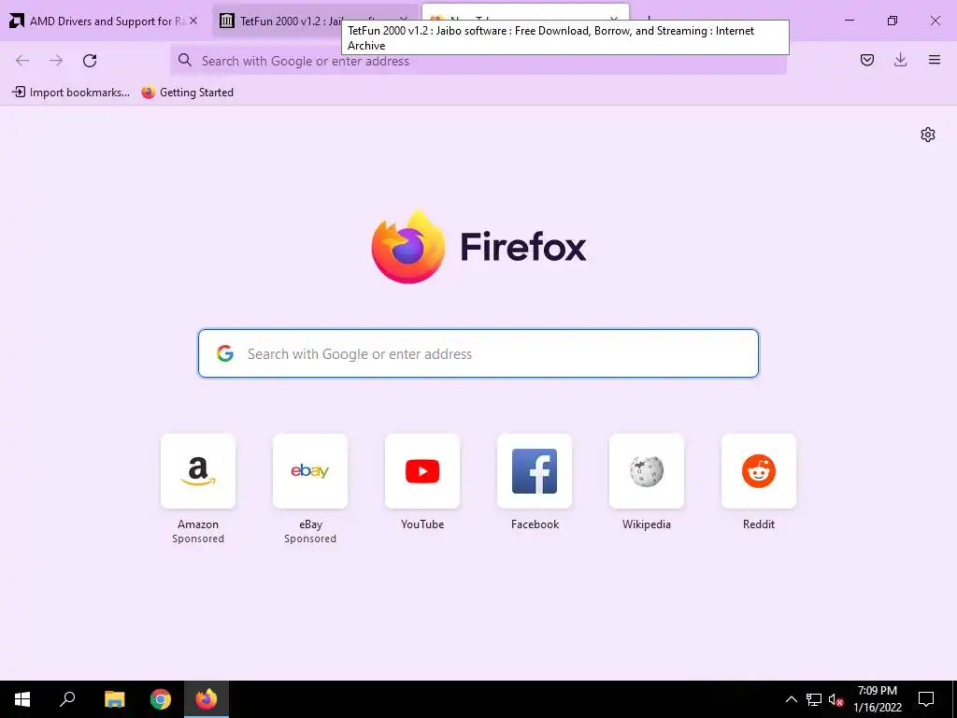Open network status in the system tray
Viewport: 957px width, 718px height.
[x=814, y=699]
